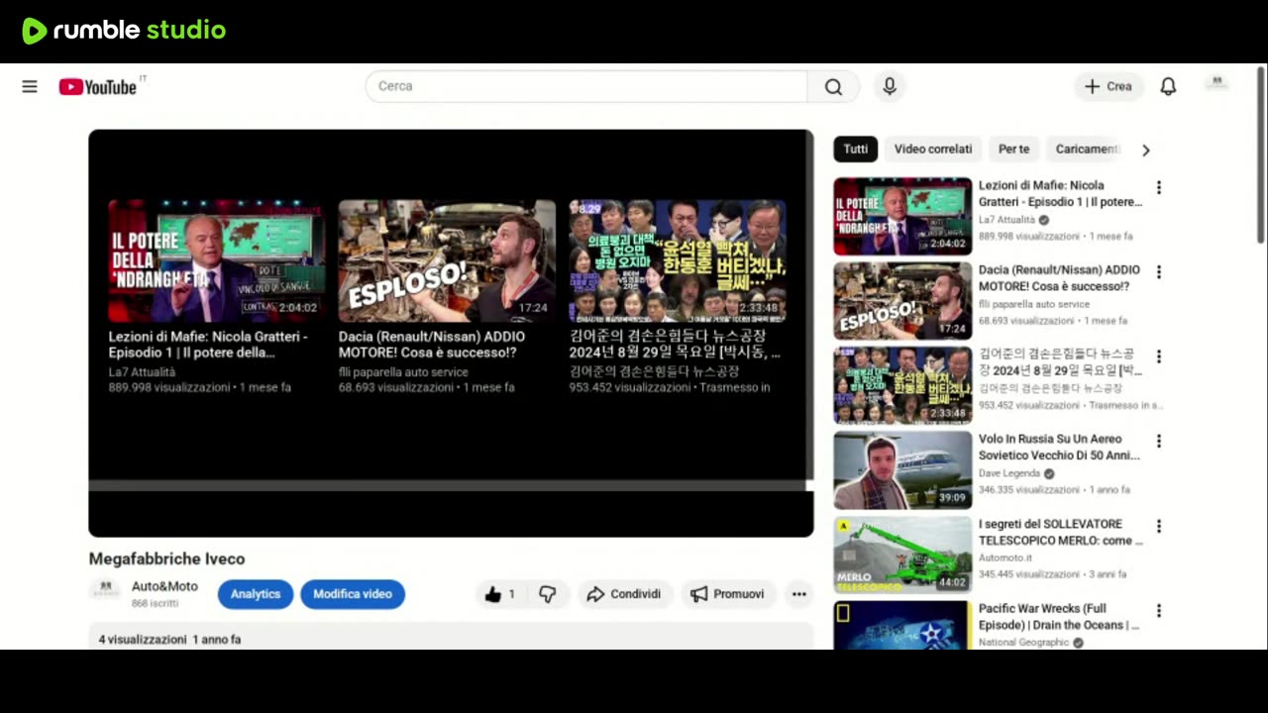Open sidebar Volo In Russia airplane thumbnail
The image size is (1268, 713).
pos(902,470)
